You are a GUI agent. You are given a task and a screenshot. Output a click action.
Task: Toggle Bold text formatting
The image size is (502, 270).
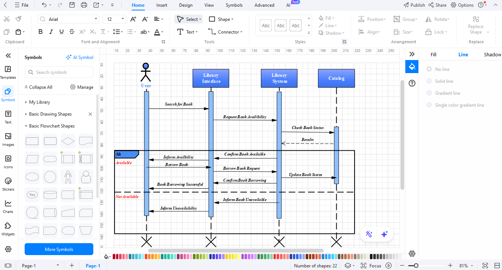coord(41,32)
